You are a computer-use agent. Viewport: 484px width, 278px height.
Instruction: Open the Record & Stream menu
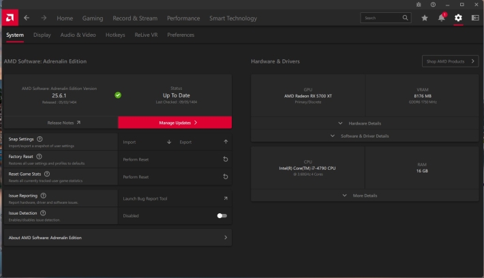tap(135, 18)
